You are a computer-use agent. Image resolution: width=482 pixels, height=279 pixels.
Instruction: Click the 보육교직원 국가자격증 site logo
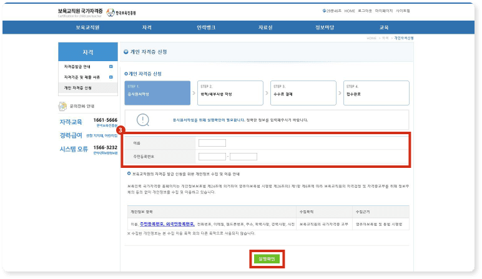tap(81, 12)
